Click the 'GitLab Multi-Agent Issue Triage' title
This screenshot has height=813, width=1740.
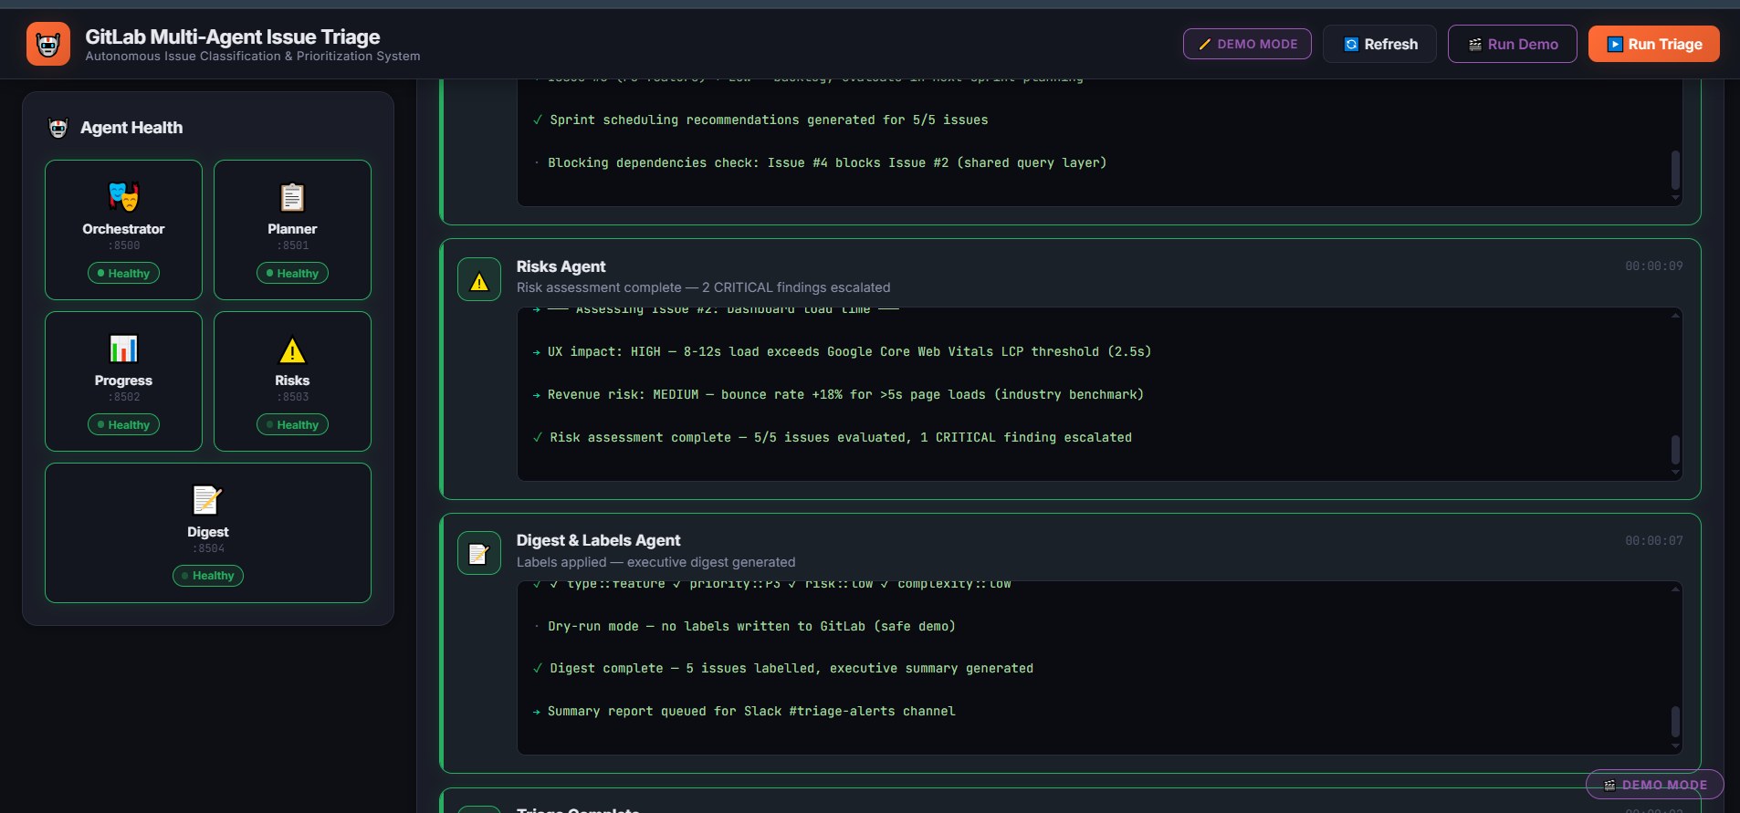click(x=233, y=36)
